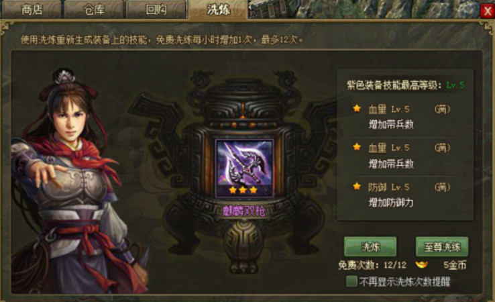This screenshot has width=495, height=302.
Task: Click the 免费次数 12/12 counter
Action: click(x=372, y=265)
